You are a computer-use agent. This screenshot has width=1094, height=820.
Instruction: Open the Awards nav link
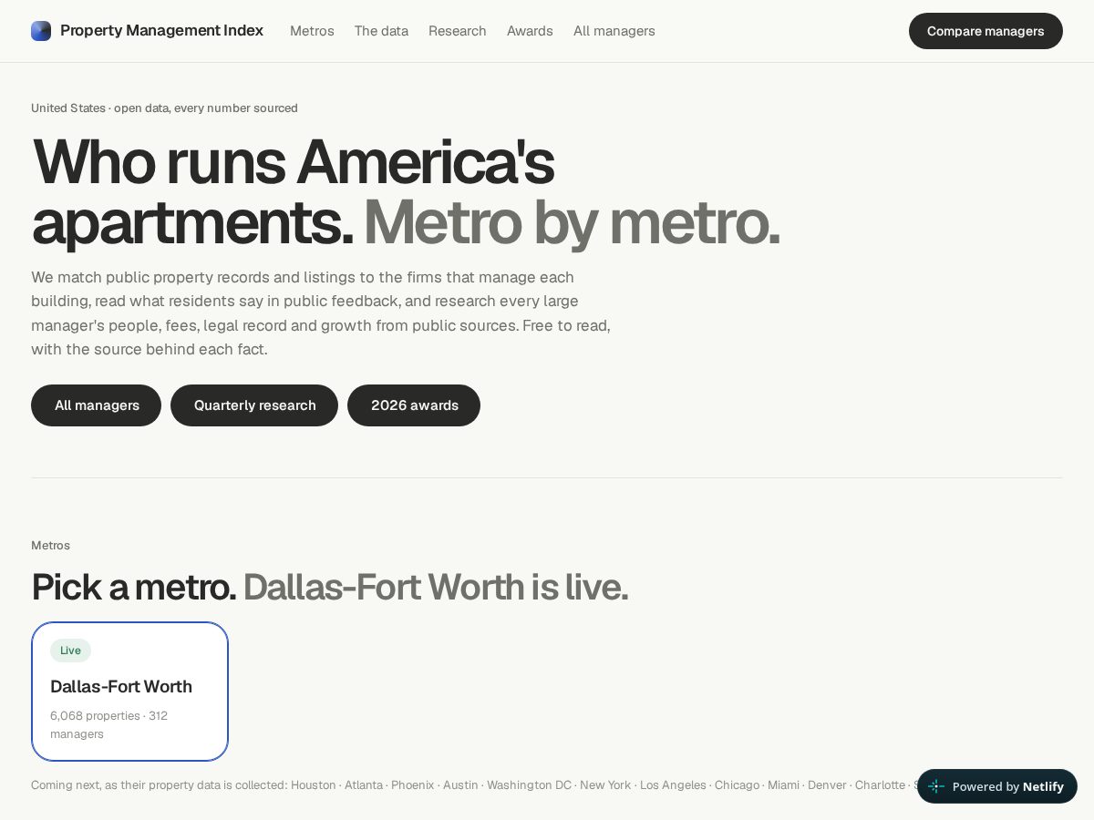tap(530, 31)
